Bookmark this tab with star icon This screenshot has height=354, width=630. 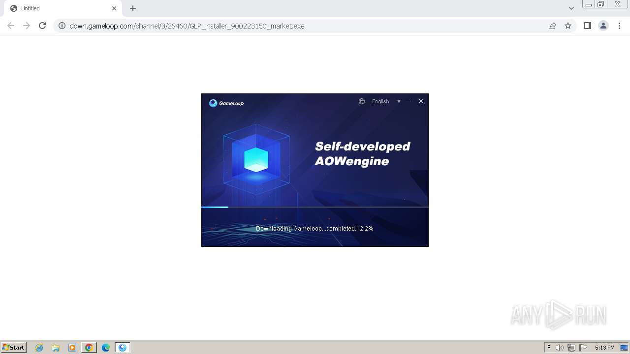568,26
